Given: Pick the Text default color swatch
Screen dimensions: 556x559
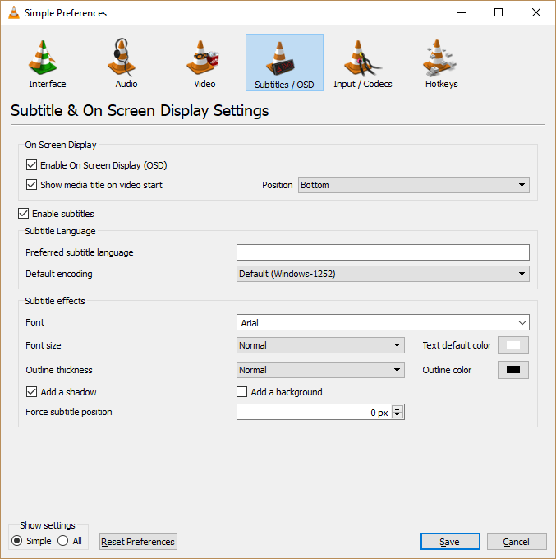Looking at the screenshot, I should [x=513, y=345].
